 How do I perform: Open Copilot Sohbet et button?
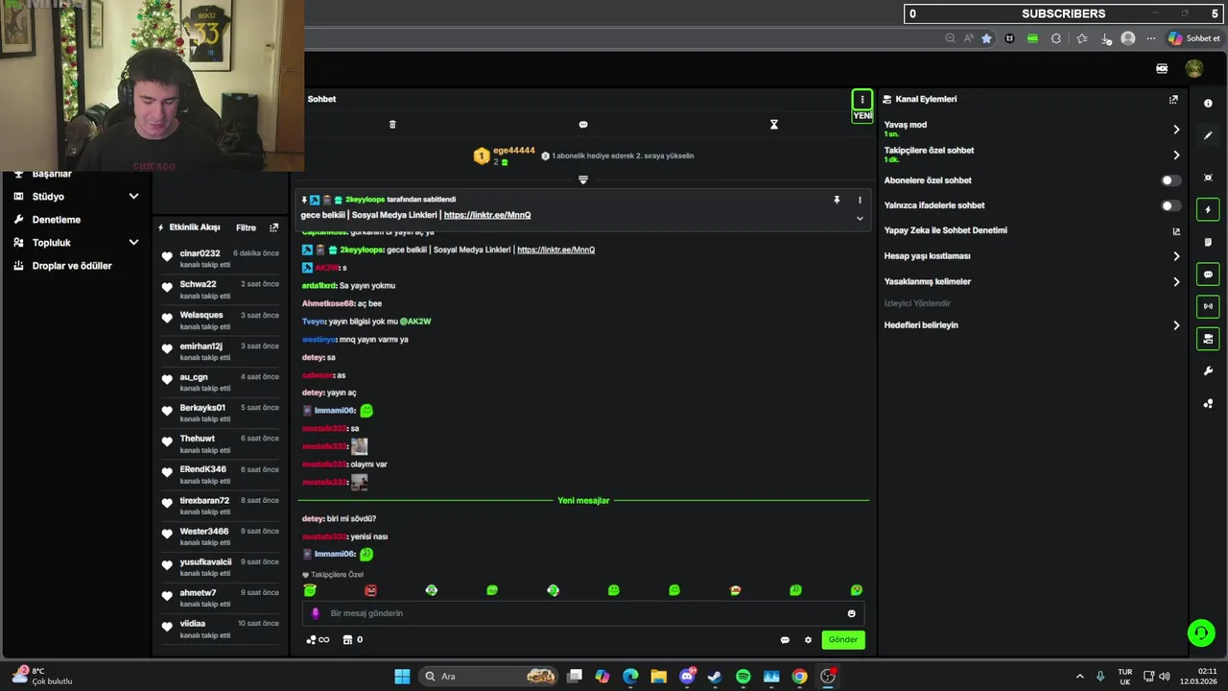[x=1193, y=38]
